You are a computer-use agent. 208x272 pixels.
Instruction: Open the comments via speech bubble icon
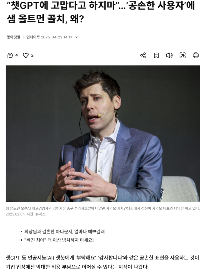click(10, 55)
